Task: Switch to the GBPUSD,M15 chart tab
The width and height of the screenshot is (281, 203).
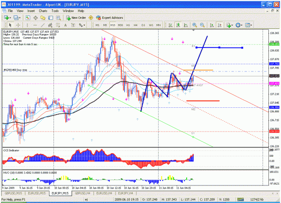Action: coord(13,193)
